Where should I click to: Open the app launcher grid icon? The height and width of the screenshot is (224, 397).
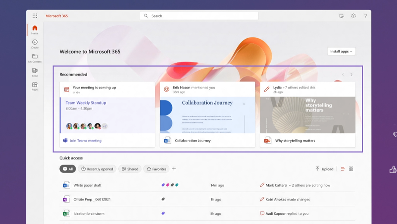click(x=35, y=16)
